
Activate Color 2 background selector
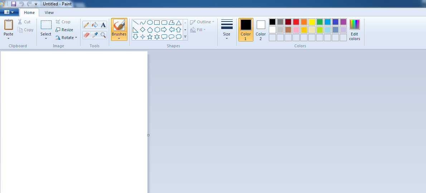pyautogui.click(x=261, y=30)
